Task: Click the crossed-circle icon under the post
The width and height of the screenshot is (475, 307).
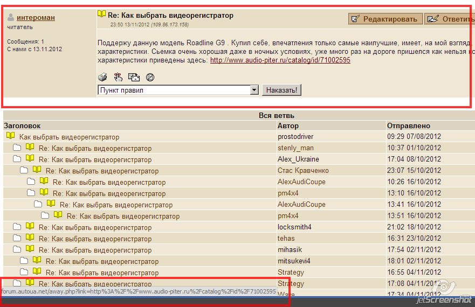Action: (x=150, y=77)
